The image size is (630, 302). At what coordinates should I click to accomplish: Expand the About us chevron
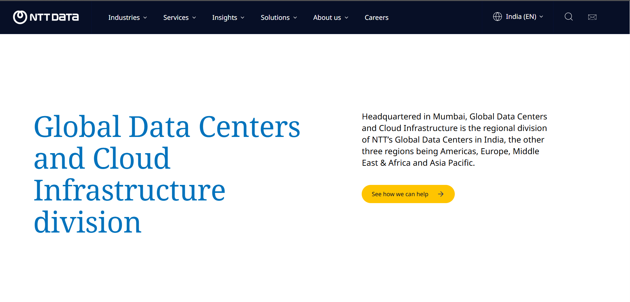point(346,18)
